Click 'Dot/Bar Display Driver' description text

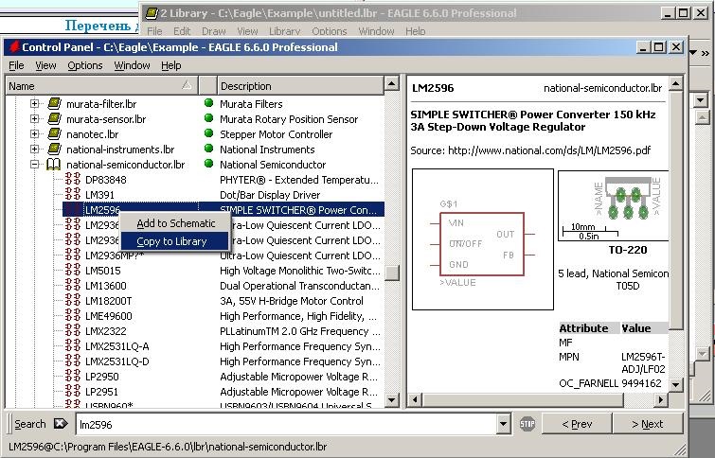tap(270, 195)
